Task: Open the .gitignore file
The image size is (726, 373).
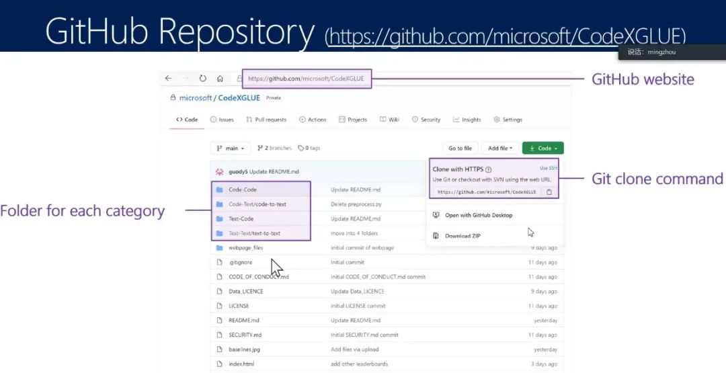Action: tap(240, 262)
